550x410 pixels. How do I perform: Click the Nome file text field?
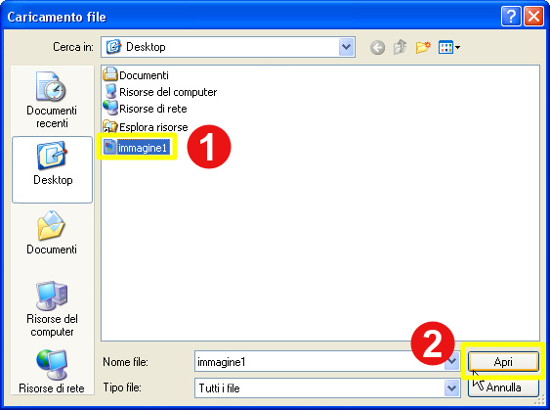(x=319, y=361)
